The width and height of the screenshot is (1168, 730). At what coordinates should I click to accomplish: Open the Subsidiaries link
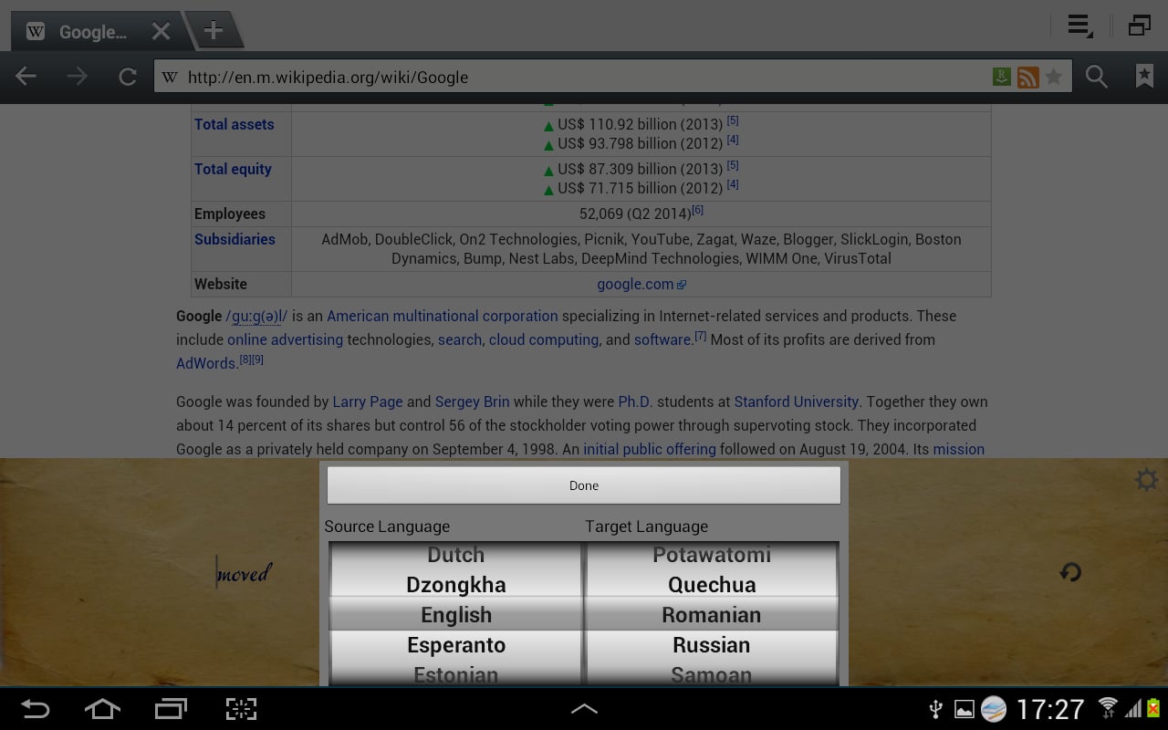[235, 239]
